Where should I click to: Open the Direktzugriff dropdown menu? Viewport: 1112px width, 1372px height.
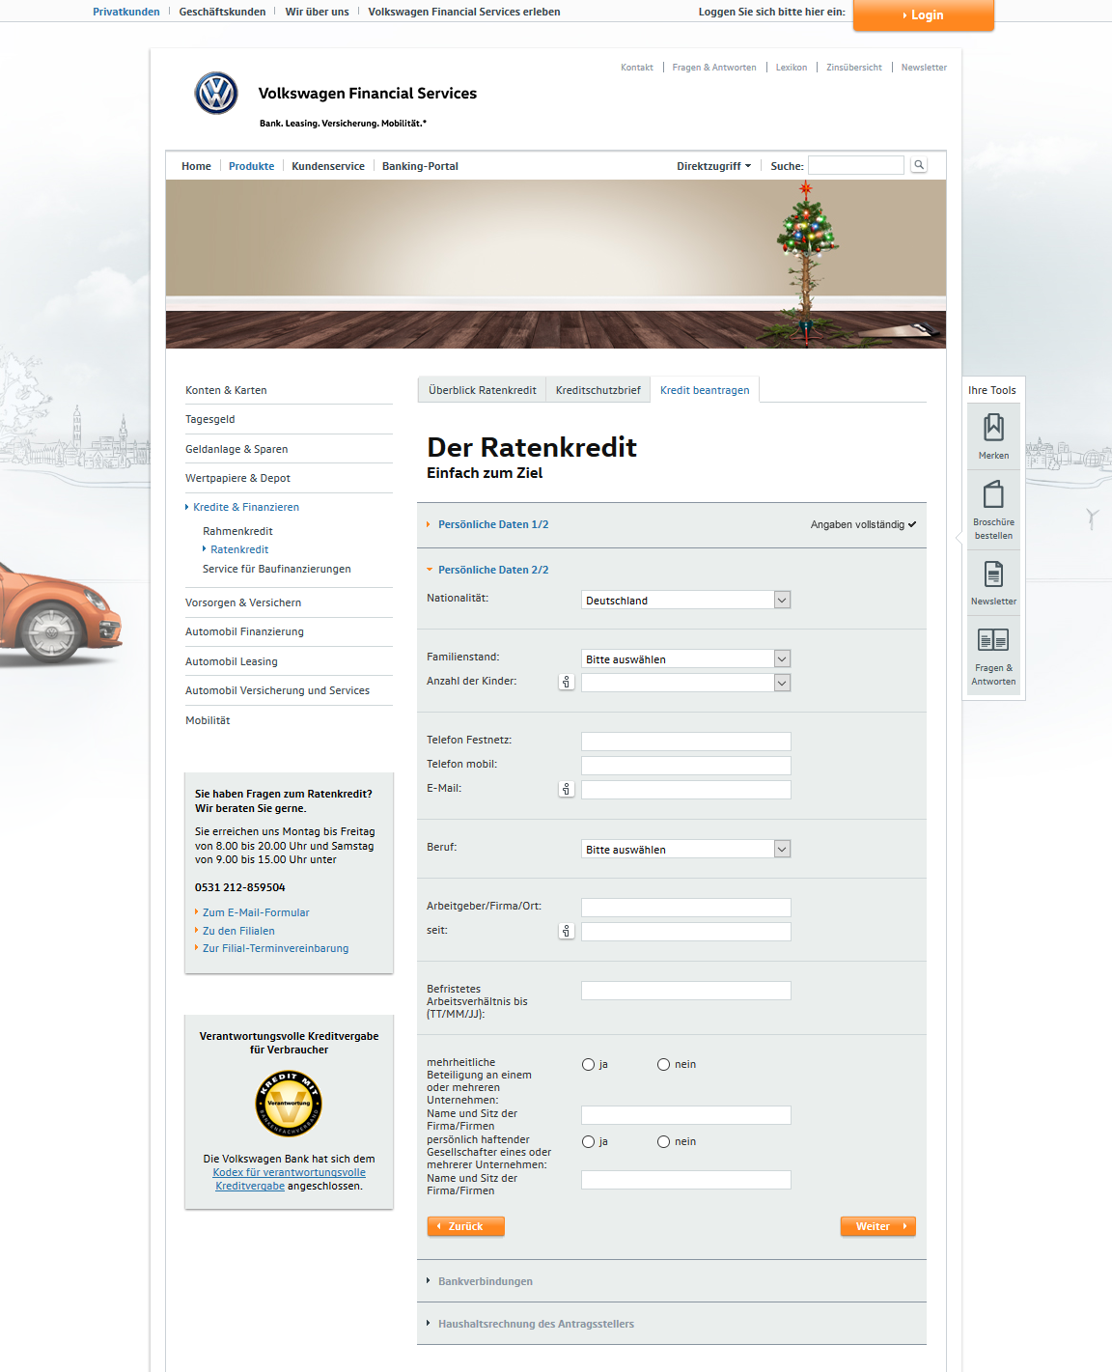[x=713, y=166]
